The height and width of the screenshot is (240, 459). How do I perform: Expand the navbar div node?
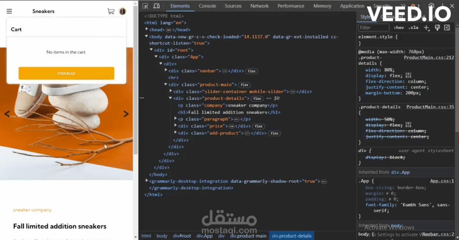pos(166,70)
